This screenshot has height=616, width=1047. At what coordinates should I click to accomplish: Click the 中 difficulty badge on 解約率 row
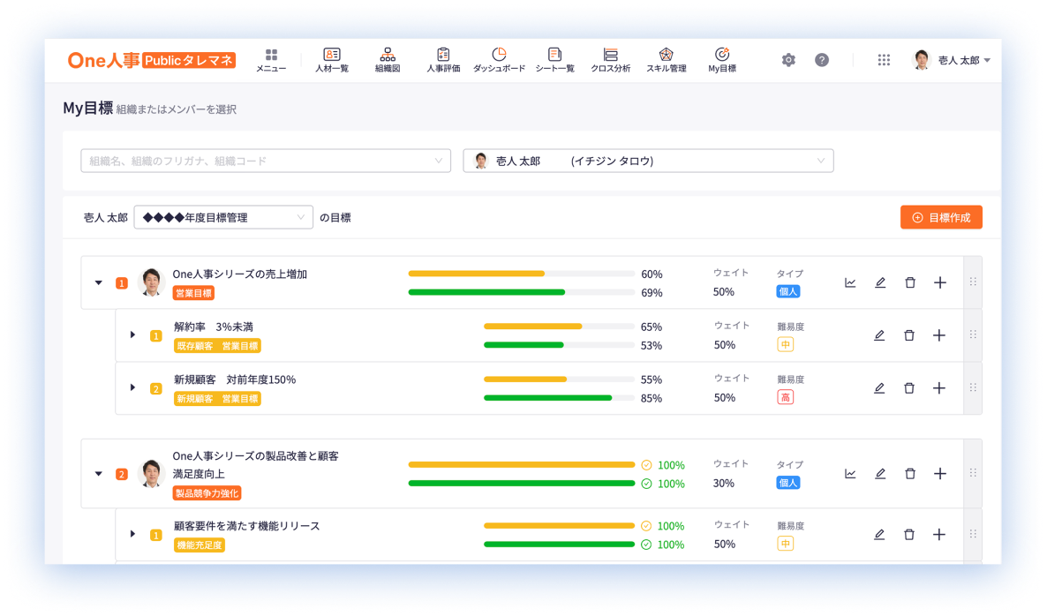(786, 345)
